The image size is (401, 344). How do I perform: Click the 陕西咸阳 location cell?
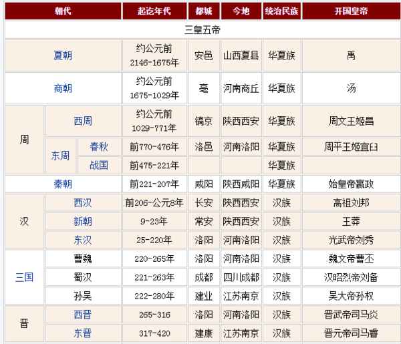coord(241,184)
